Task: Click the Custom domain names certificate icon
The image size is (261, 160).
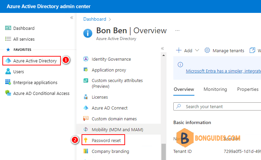Action: [86, 119]
